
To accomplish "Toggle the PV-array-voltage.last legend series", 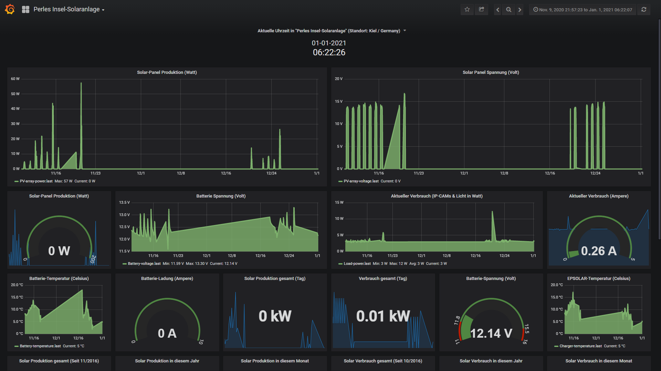I will 361,181.
